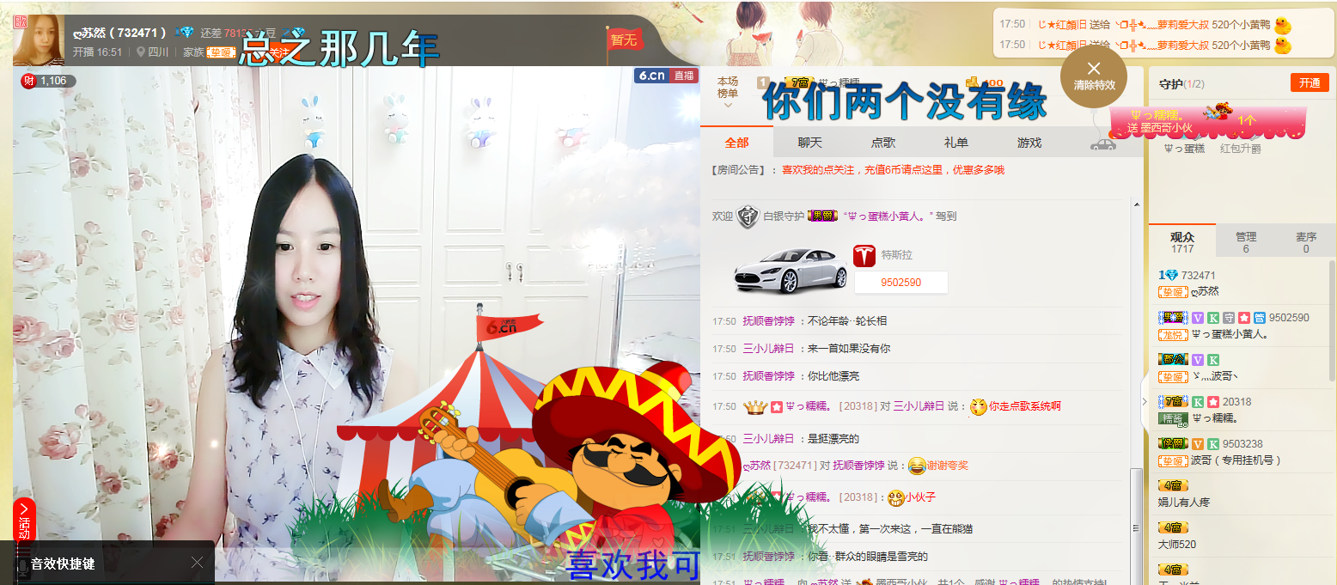Click the 蛋糕 guardian name
Viewport: 1337px width, 585px height.
coord(1184,148)
